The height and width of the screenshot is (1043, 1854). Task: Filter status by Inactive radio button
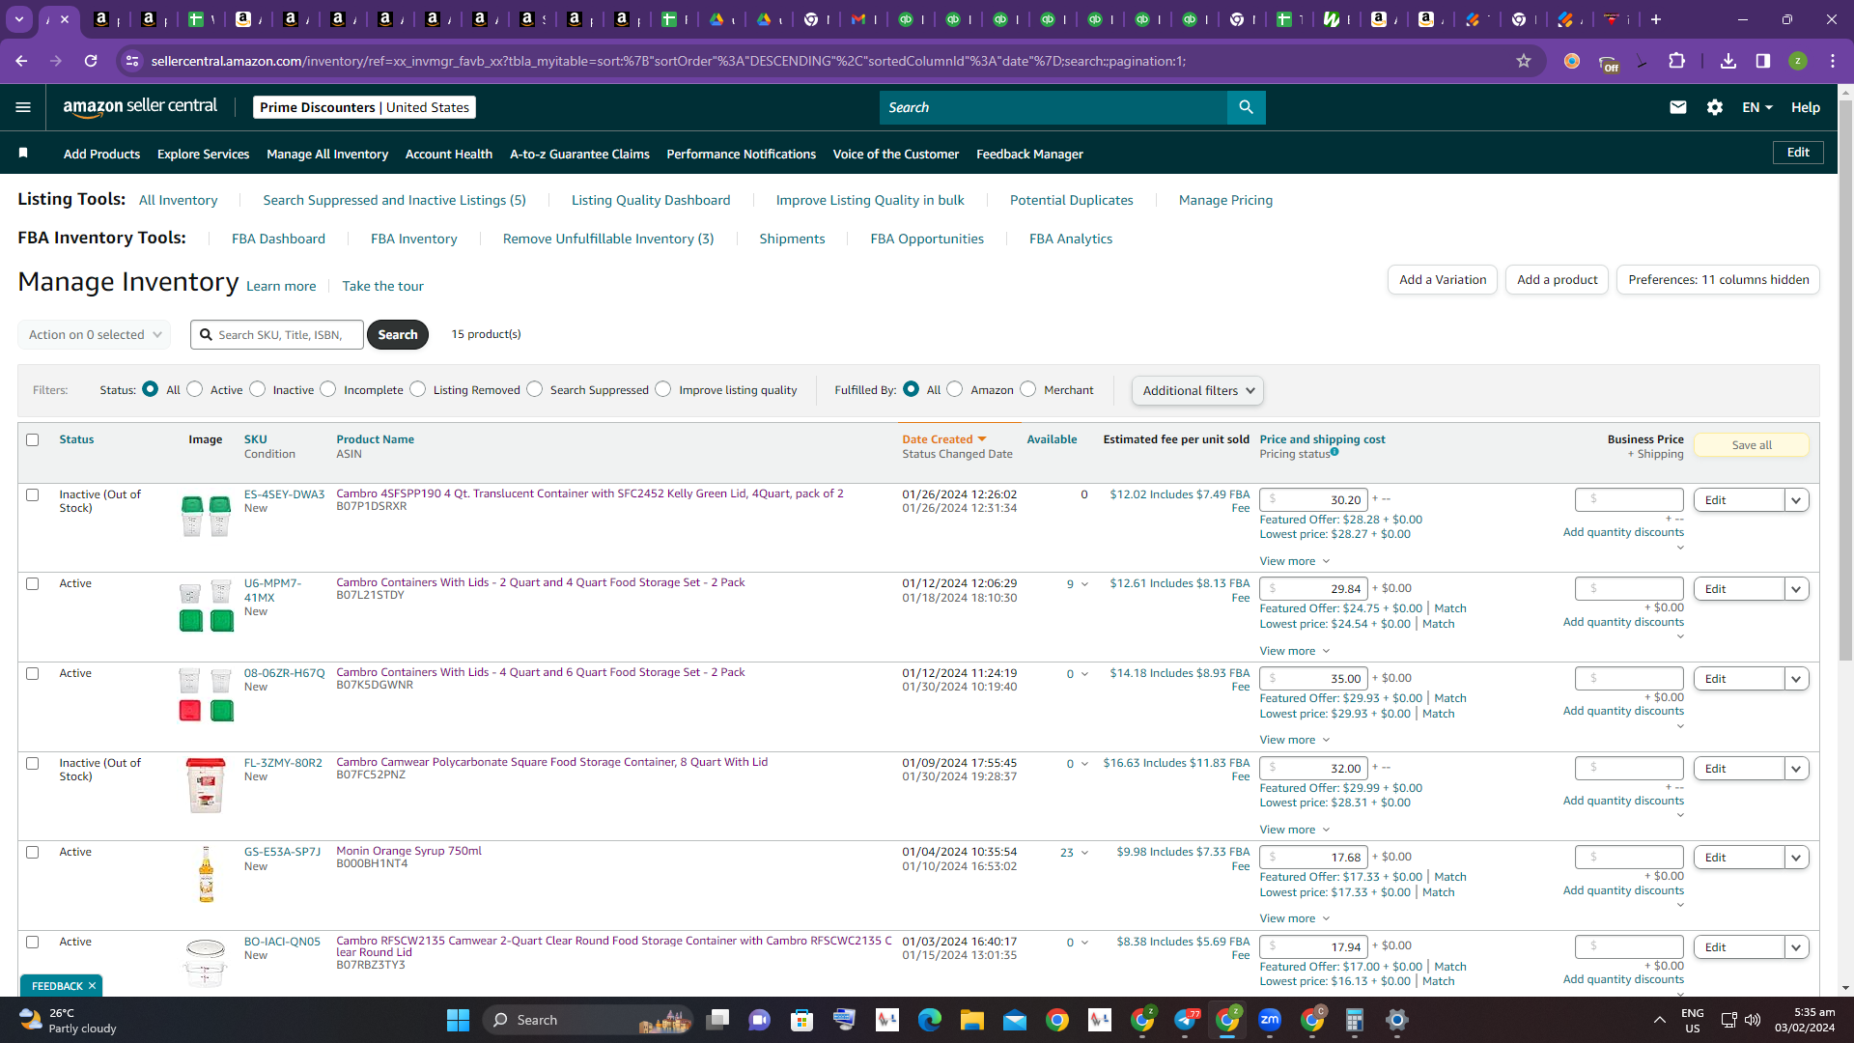tap(258, 389)
